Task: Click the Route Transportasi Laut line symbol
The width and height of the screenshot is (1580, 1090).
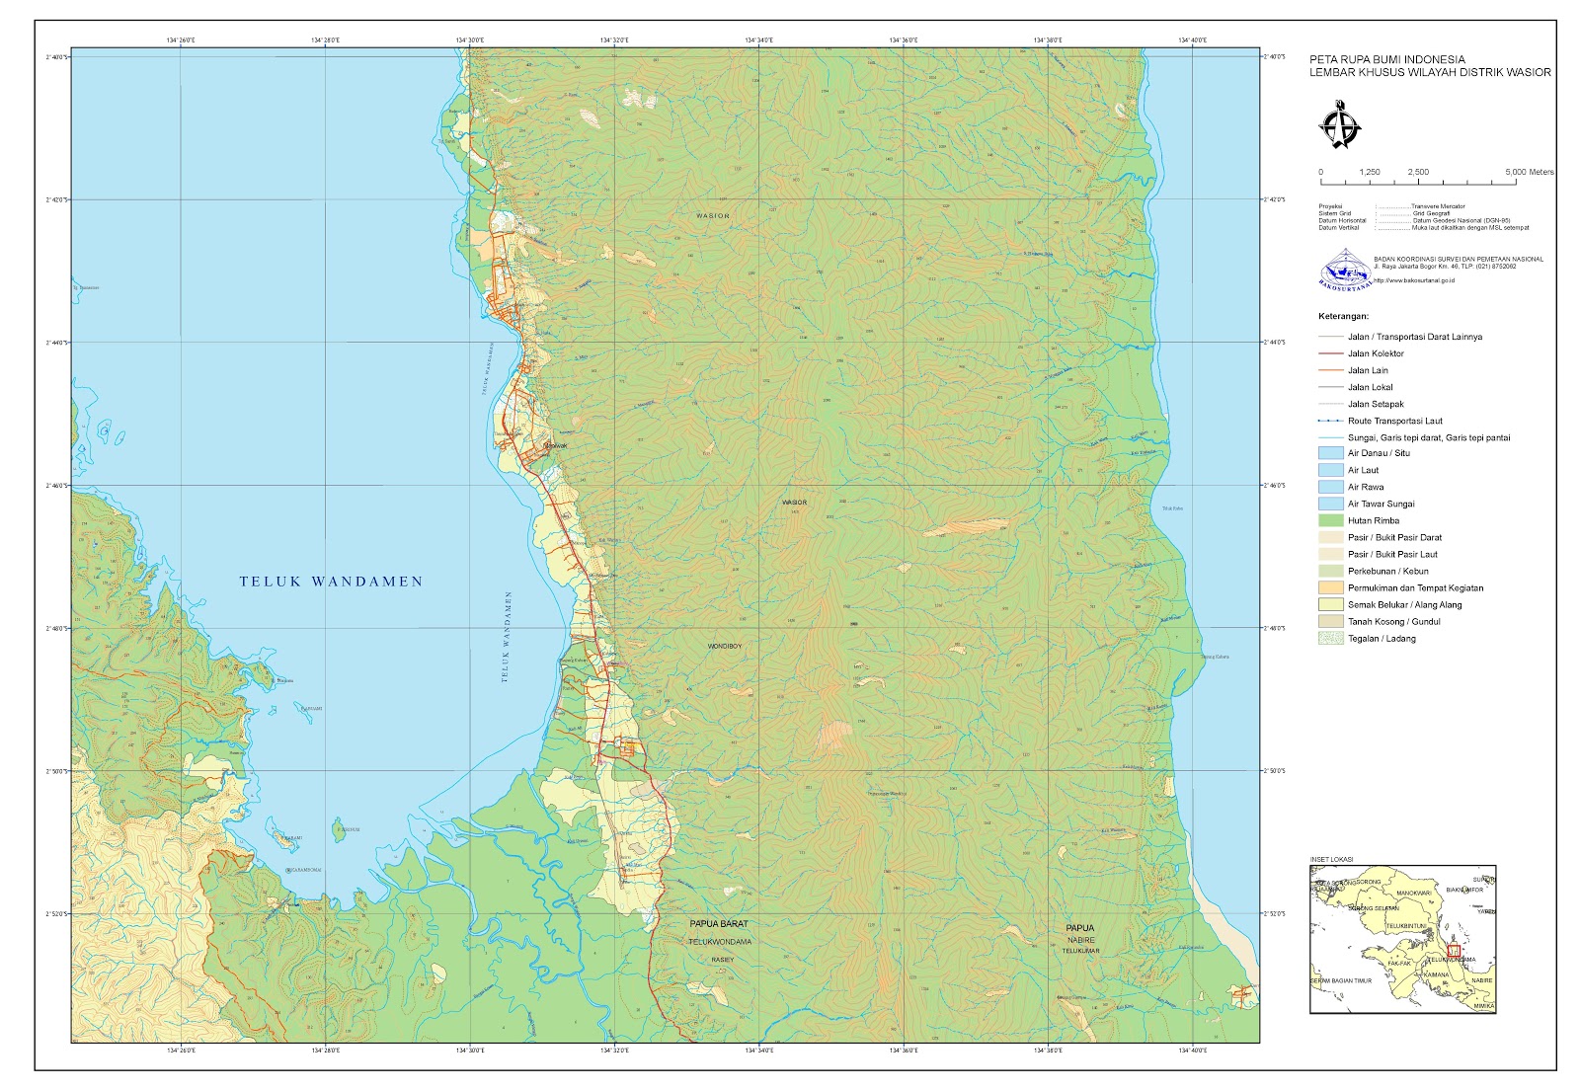Action: coord(1330,421)
